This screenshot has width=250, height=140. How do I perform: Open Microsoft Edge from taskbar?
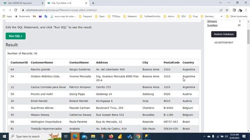coord(75,136)
